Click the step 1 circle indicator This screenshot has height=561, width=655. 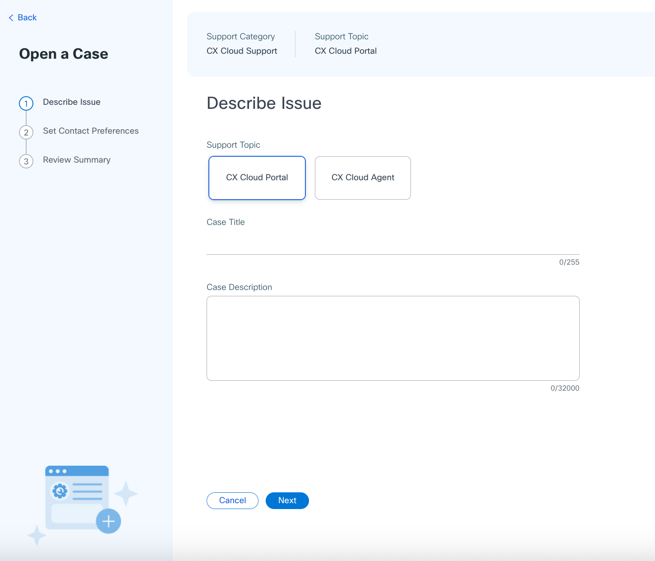26,103
